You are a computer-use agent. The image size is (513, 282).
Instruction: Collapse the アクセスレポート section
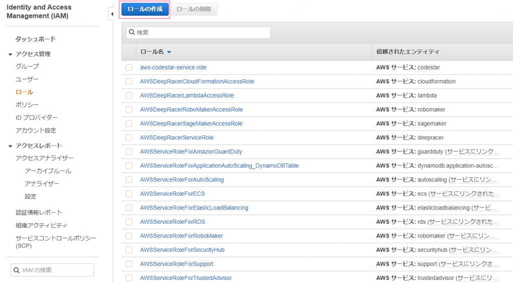click(x=10, y=146)
